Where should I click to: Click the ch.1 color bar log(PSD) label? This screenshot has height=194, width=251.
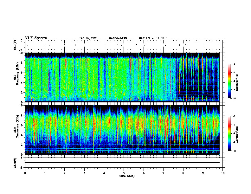pyautogui.click(x=237, y=82)
